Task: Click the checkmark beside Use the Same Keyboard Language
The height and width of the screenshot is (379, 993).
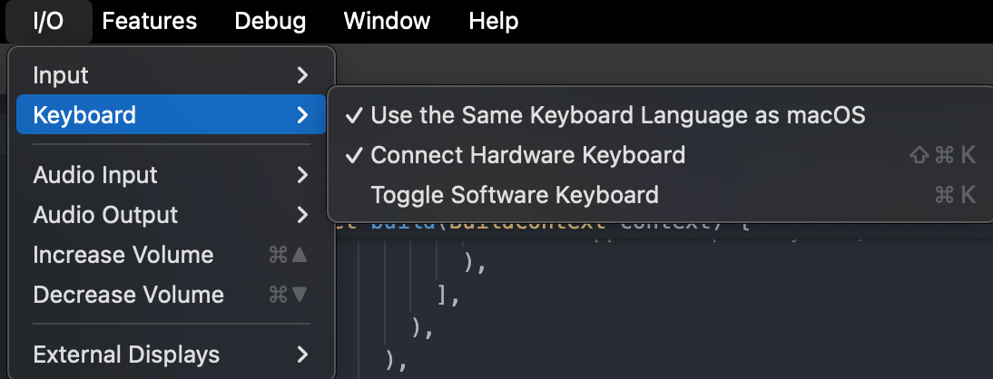Action: tap(355, 115)
